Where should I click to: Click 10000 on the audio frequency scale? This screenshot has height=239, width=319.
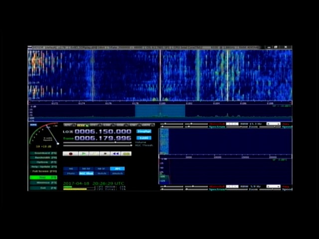[217, 157]
